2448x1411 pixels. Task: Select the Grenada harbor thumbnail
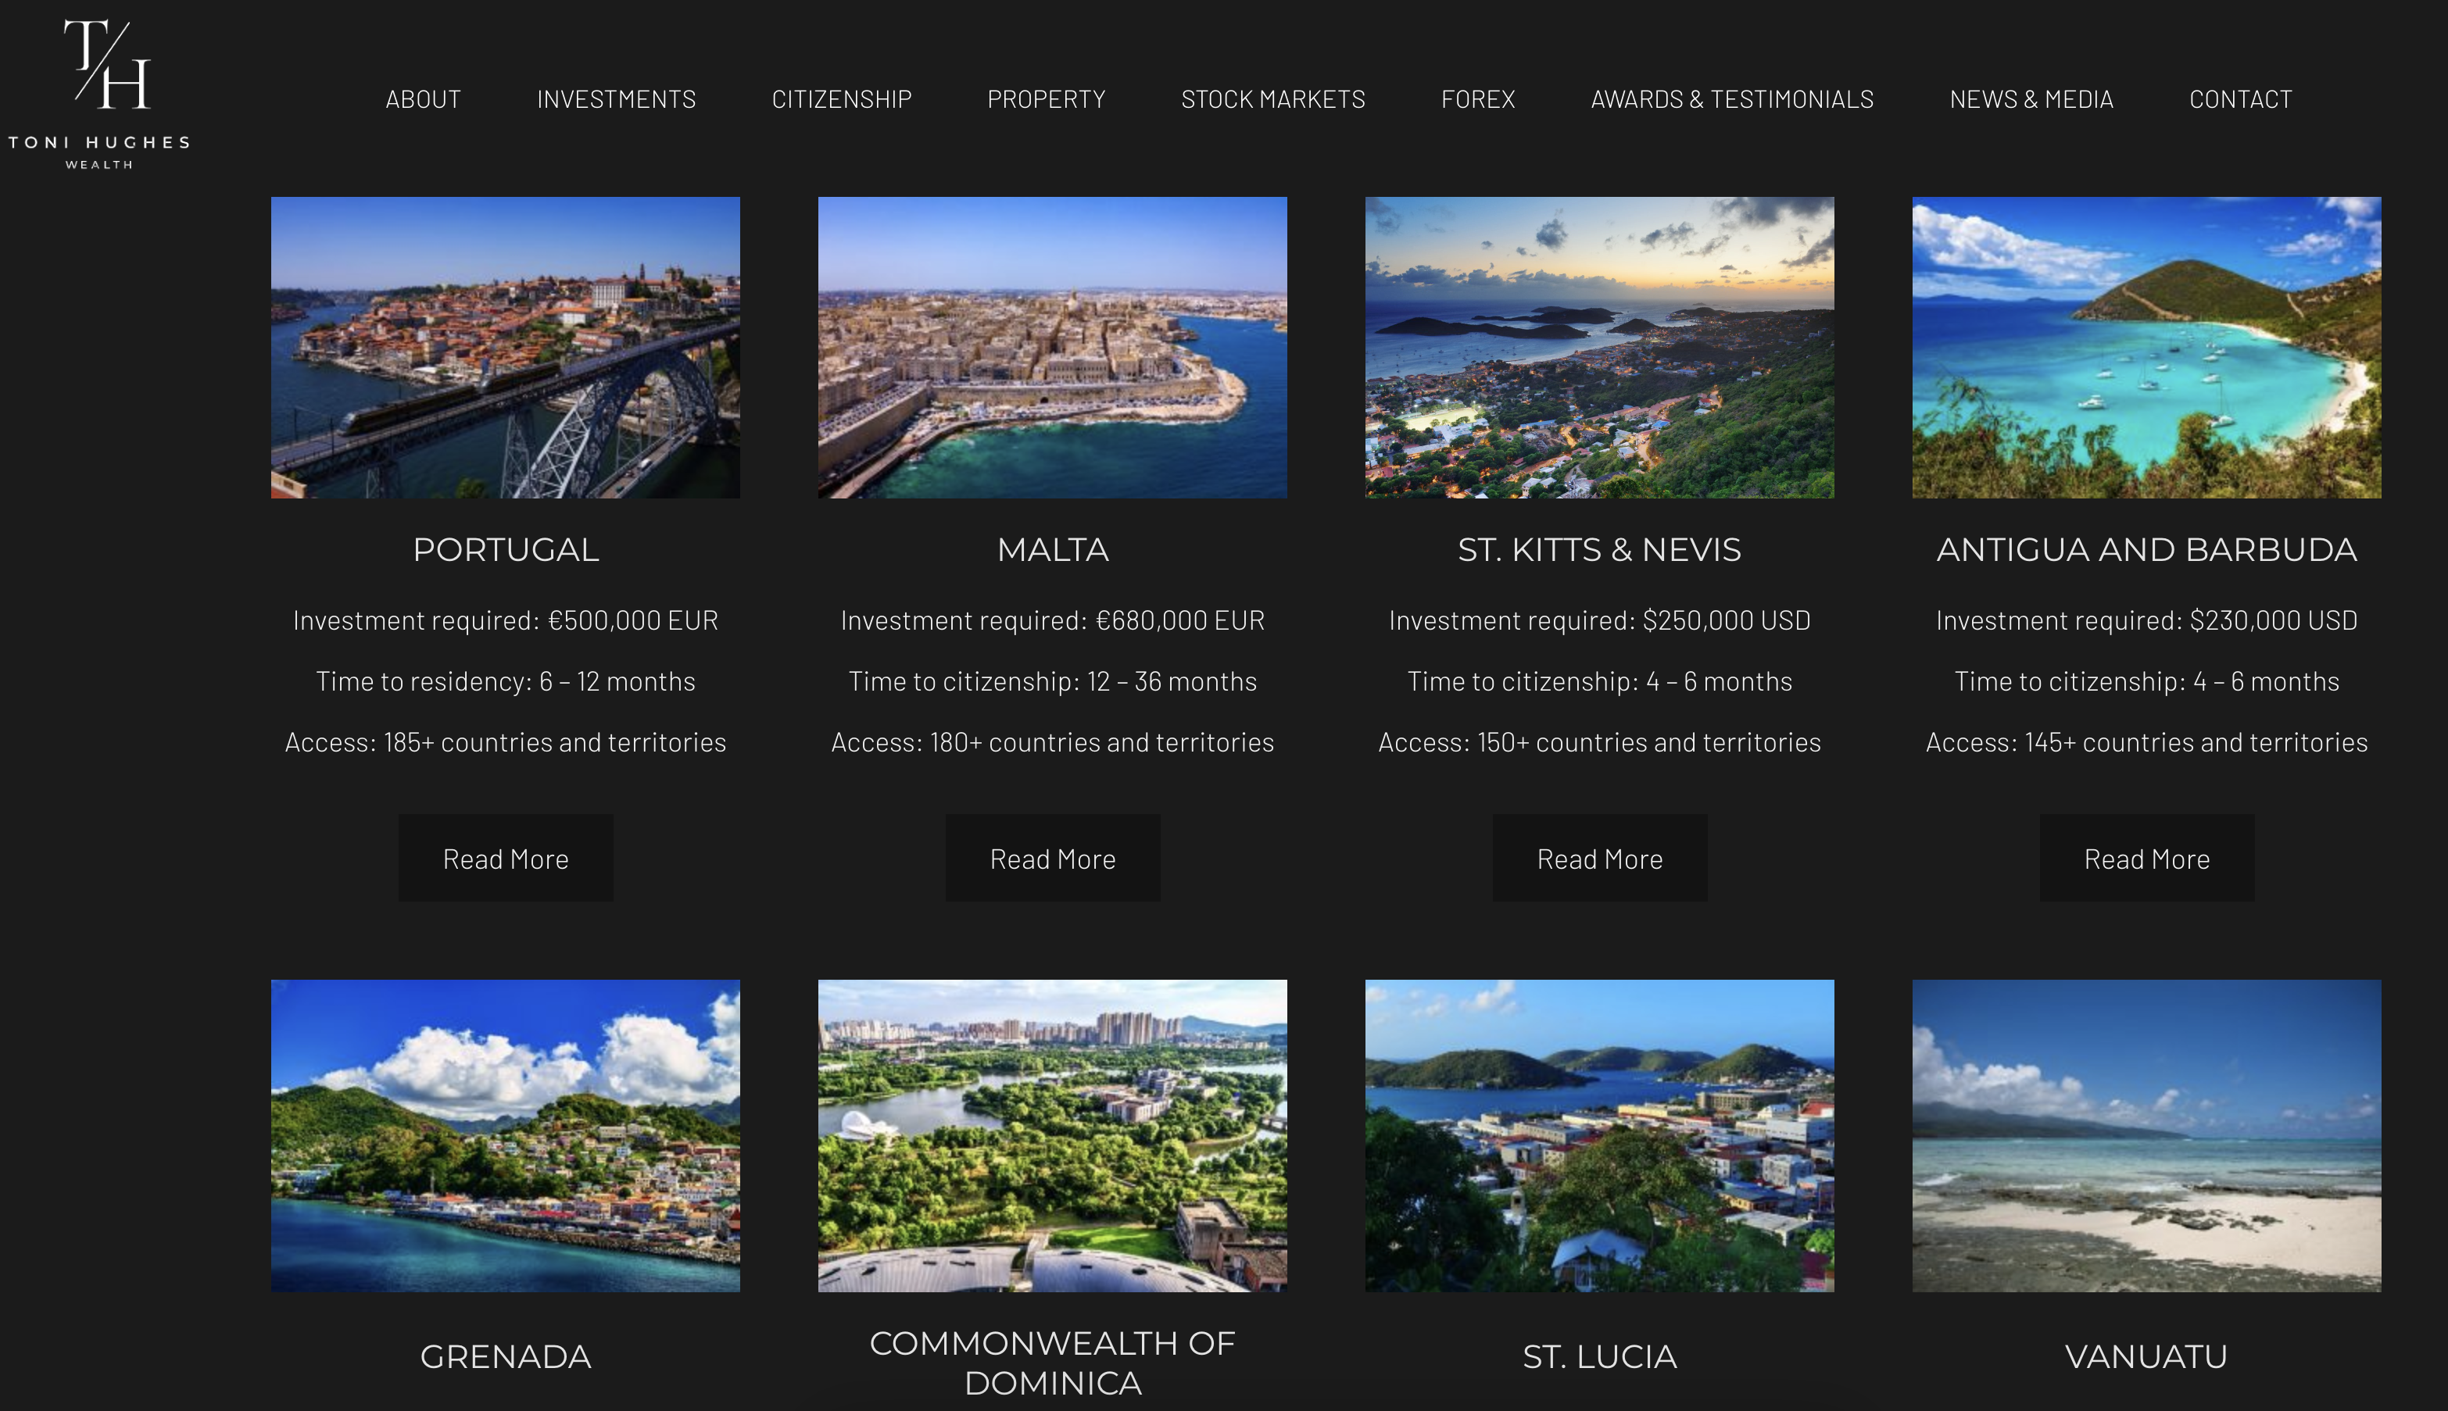pyautogui.click(x=505, y=1134)
